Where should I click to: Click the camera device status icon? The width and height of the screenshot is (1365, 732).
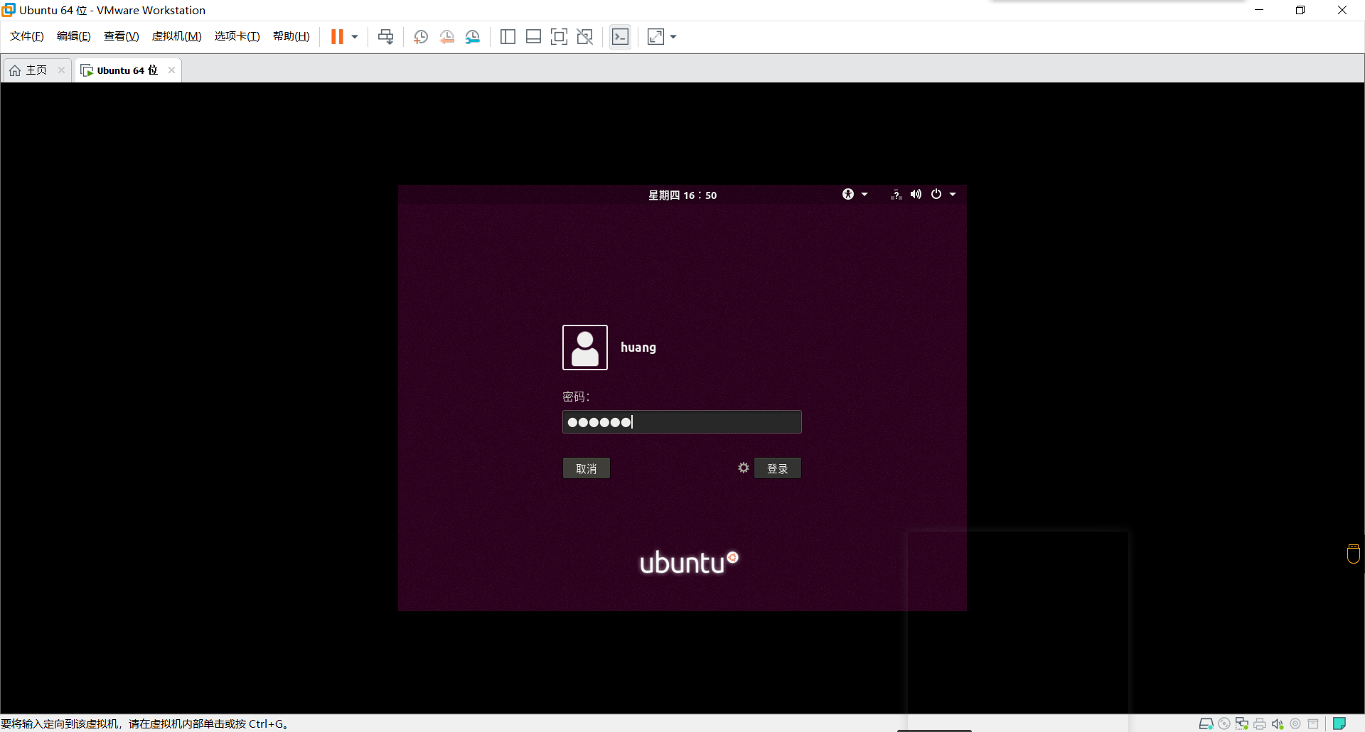(1295, 724)
